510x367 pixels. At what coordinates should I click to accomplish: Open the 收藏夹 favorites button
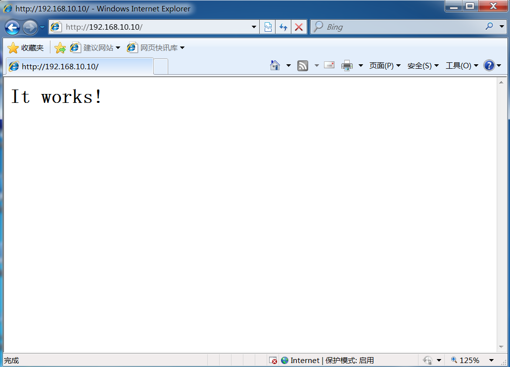(26, 48)
